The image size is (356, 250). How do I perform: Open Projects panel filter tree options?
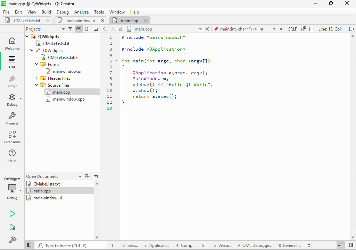click(x=71, y=29)
